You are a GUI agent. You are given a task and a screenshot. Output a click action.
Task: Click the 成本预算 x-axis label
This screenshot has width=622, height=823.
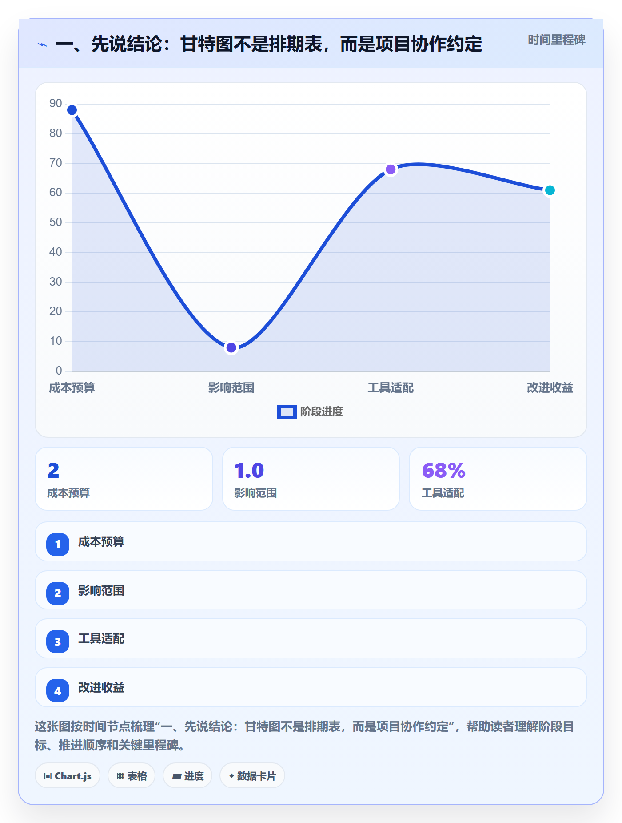pos(72,388)
